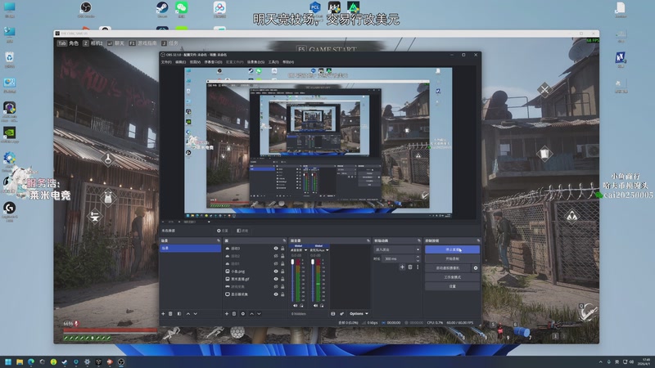Expand 桌面音频 channel dropdown arrow
The width and height of the screenshot is (655, 368).
click(305, 250)
